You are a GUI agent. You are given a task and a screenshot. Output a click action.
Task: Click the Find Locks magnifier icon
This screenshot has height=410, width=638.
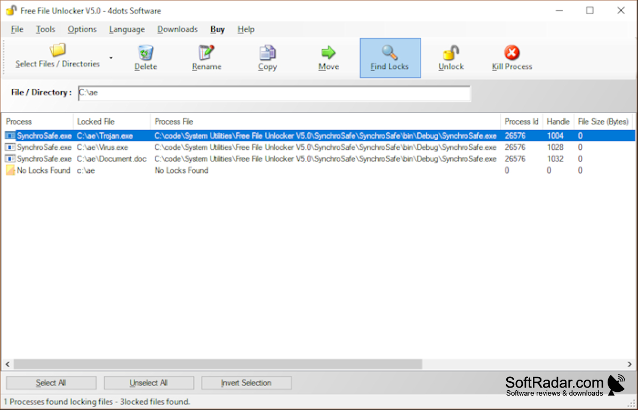[389, 52]
